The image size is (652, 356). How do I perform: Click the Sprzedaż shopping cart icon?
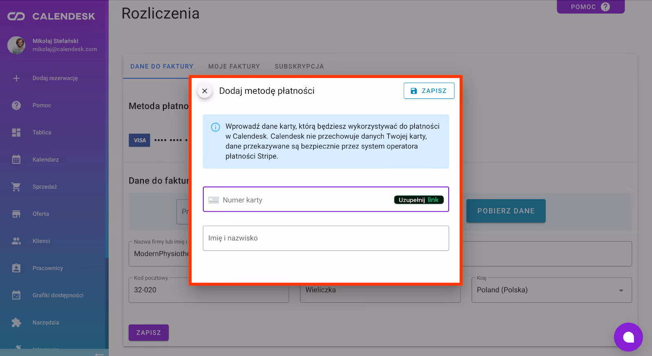tap(16, 187)
